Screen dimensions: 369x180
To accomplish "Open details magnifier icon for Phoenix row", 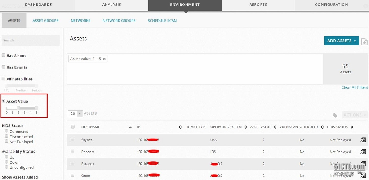I will pyautogui.click(x=363, y=152).
